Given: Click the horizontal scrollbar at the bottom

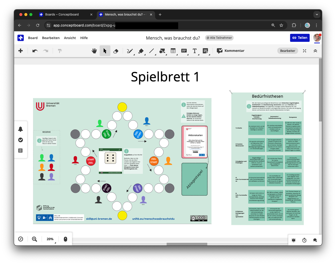Looking at the screenshot, I should (187, 244).
